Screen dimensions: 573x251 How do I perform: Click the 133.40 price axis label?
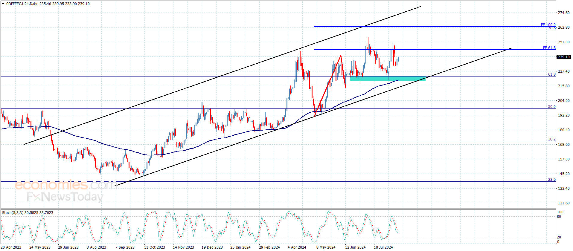[564, 189]
